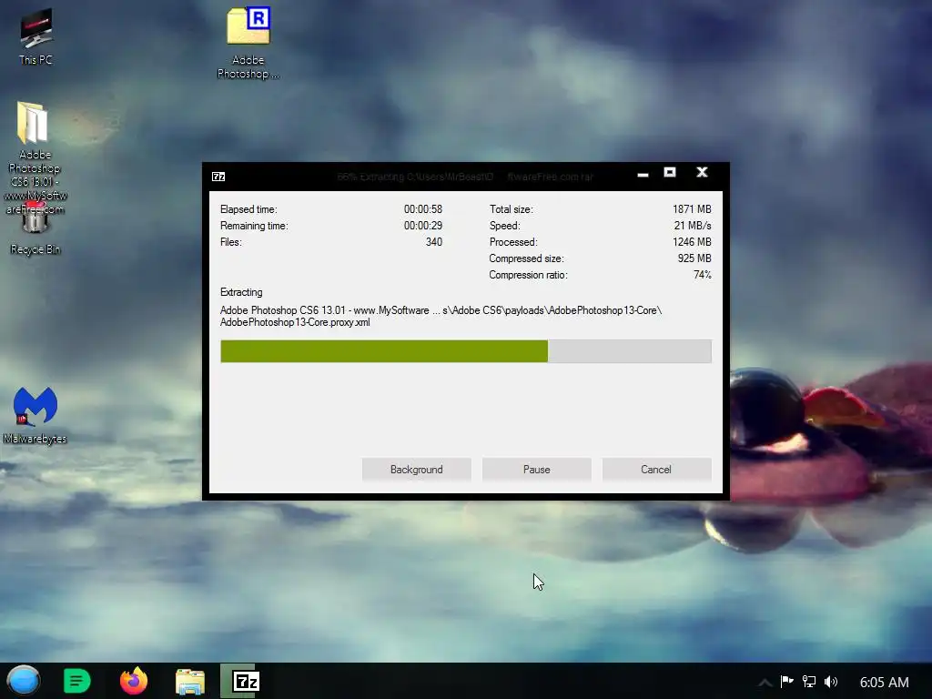Image resolution: width=932 pixels, height=699 pixels.
Task: Open the Adobe Photoshop RAR archive icon
Action: pyautogui.click(x=248, y=43)
